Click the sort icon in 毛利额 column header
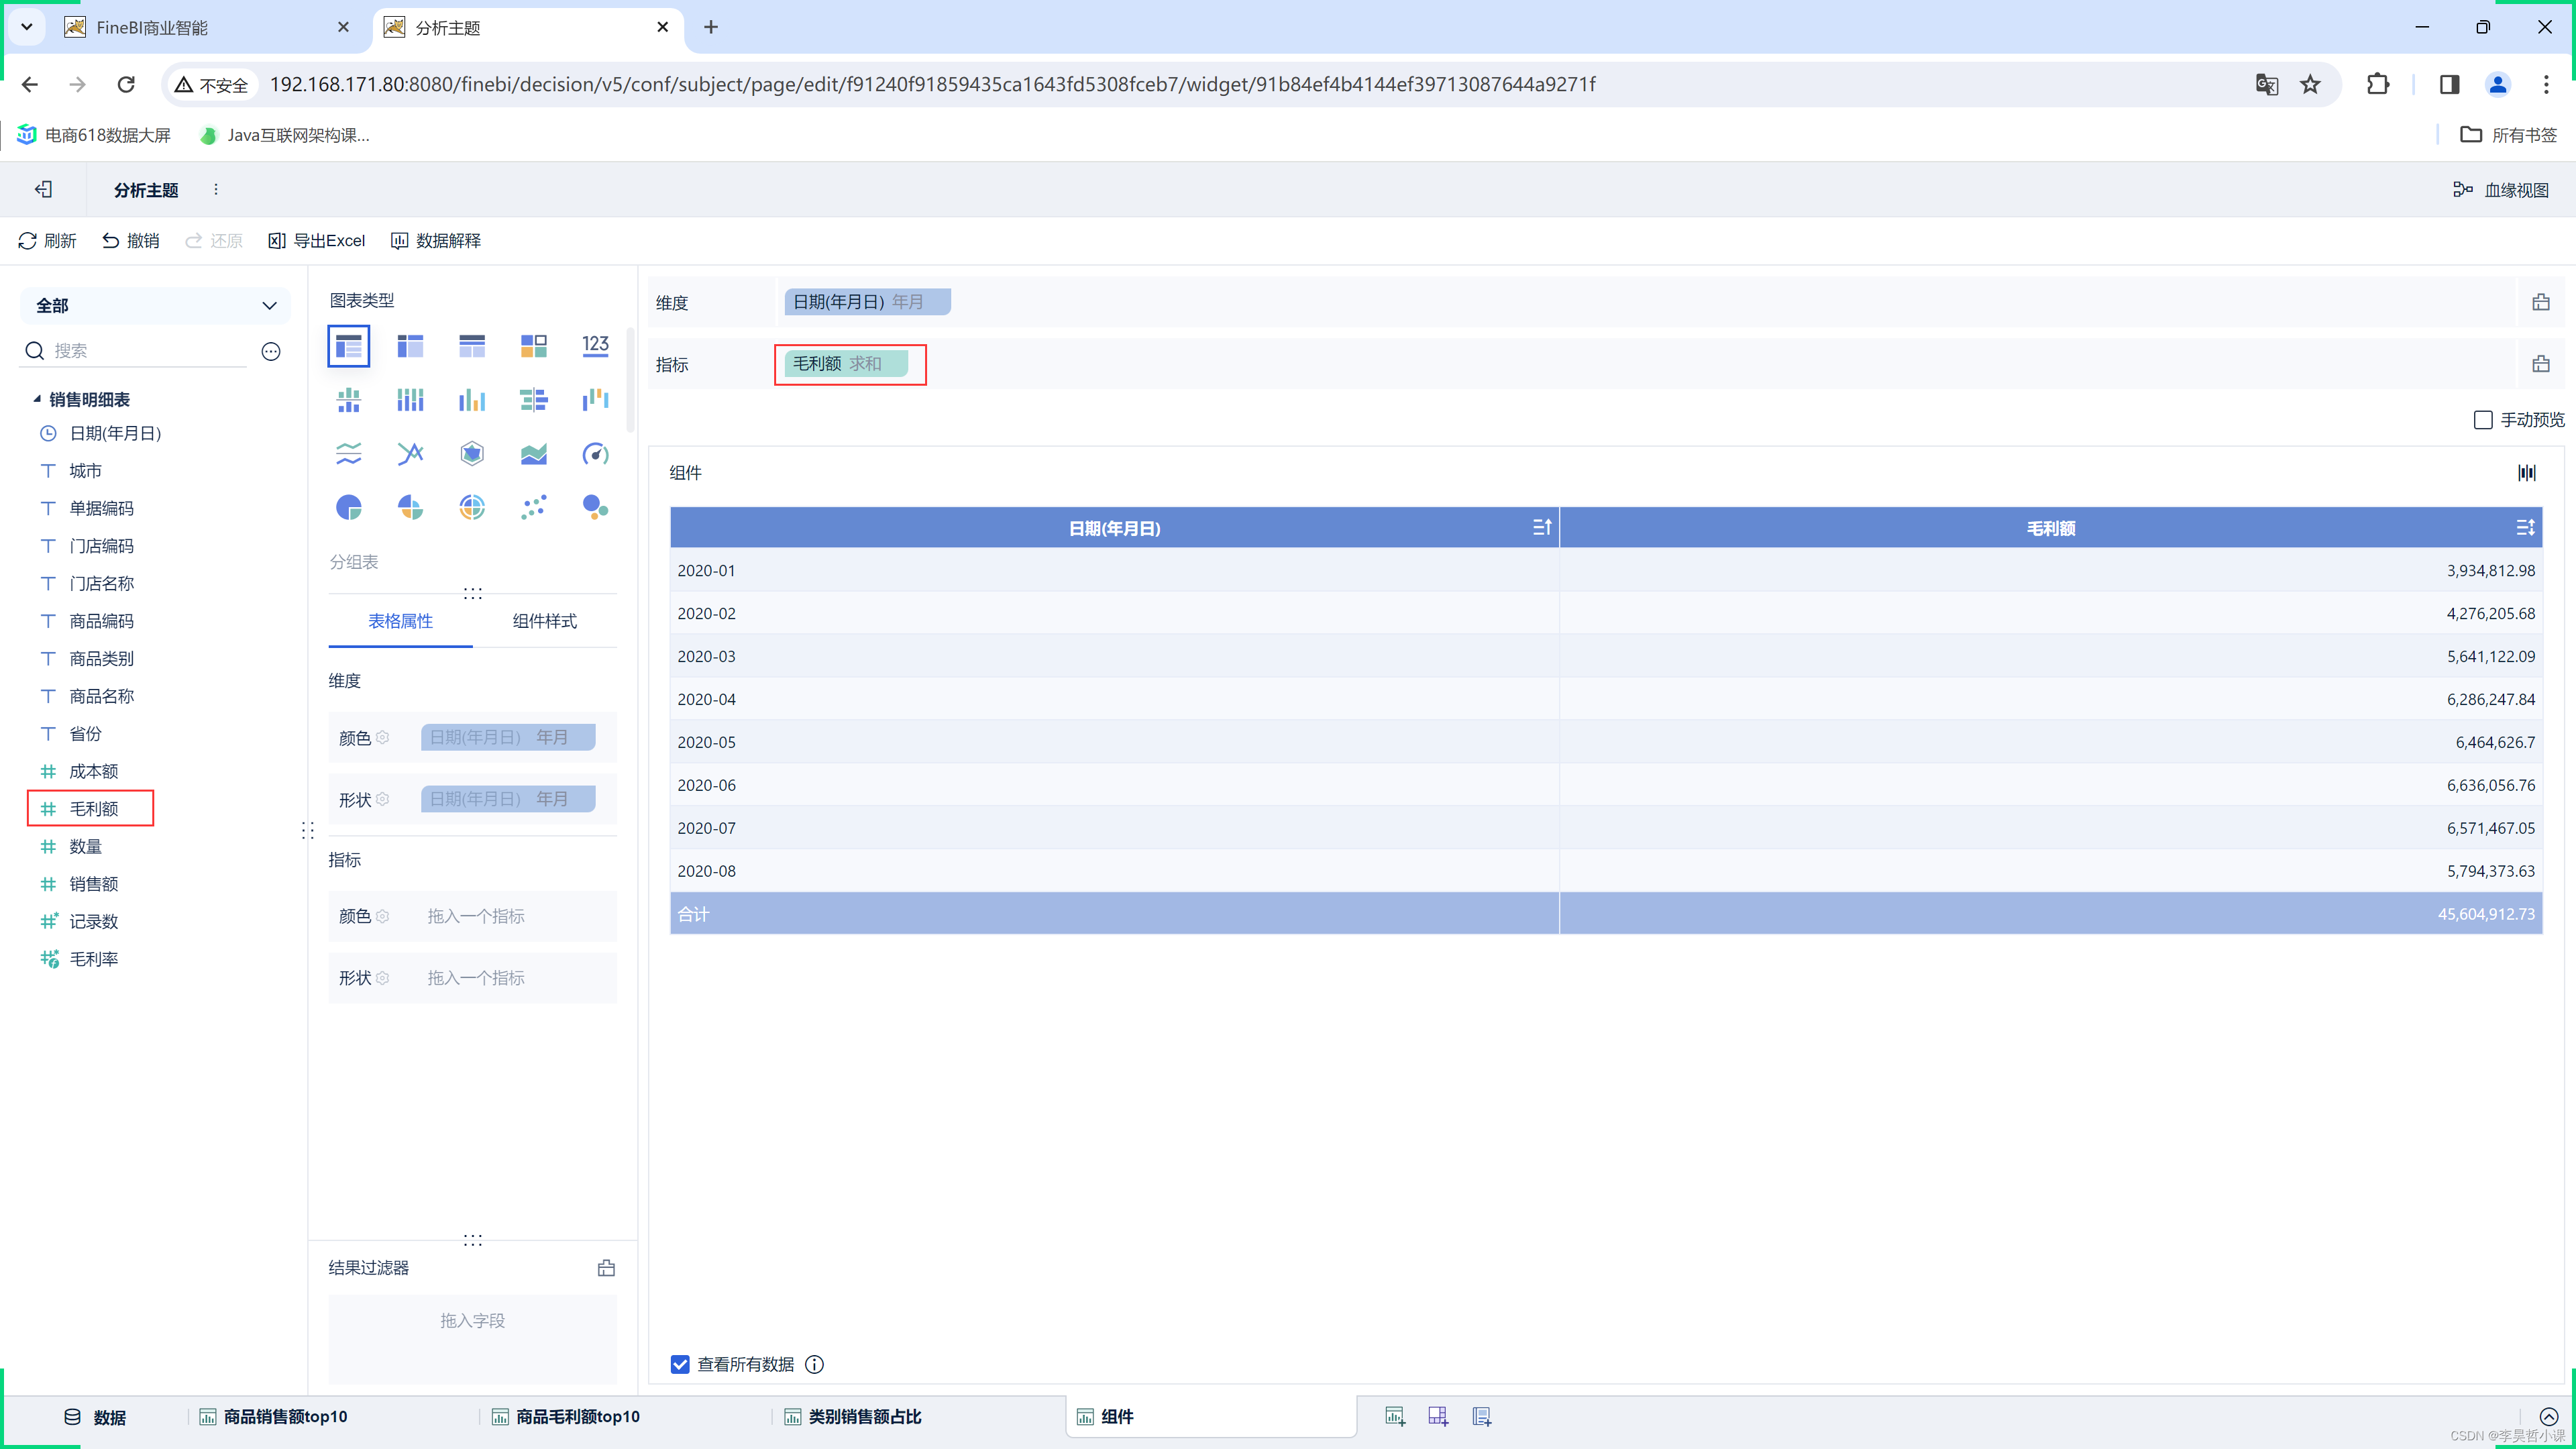 2526,527
